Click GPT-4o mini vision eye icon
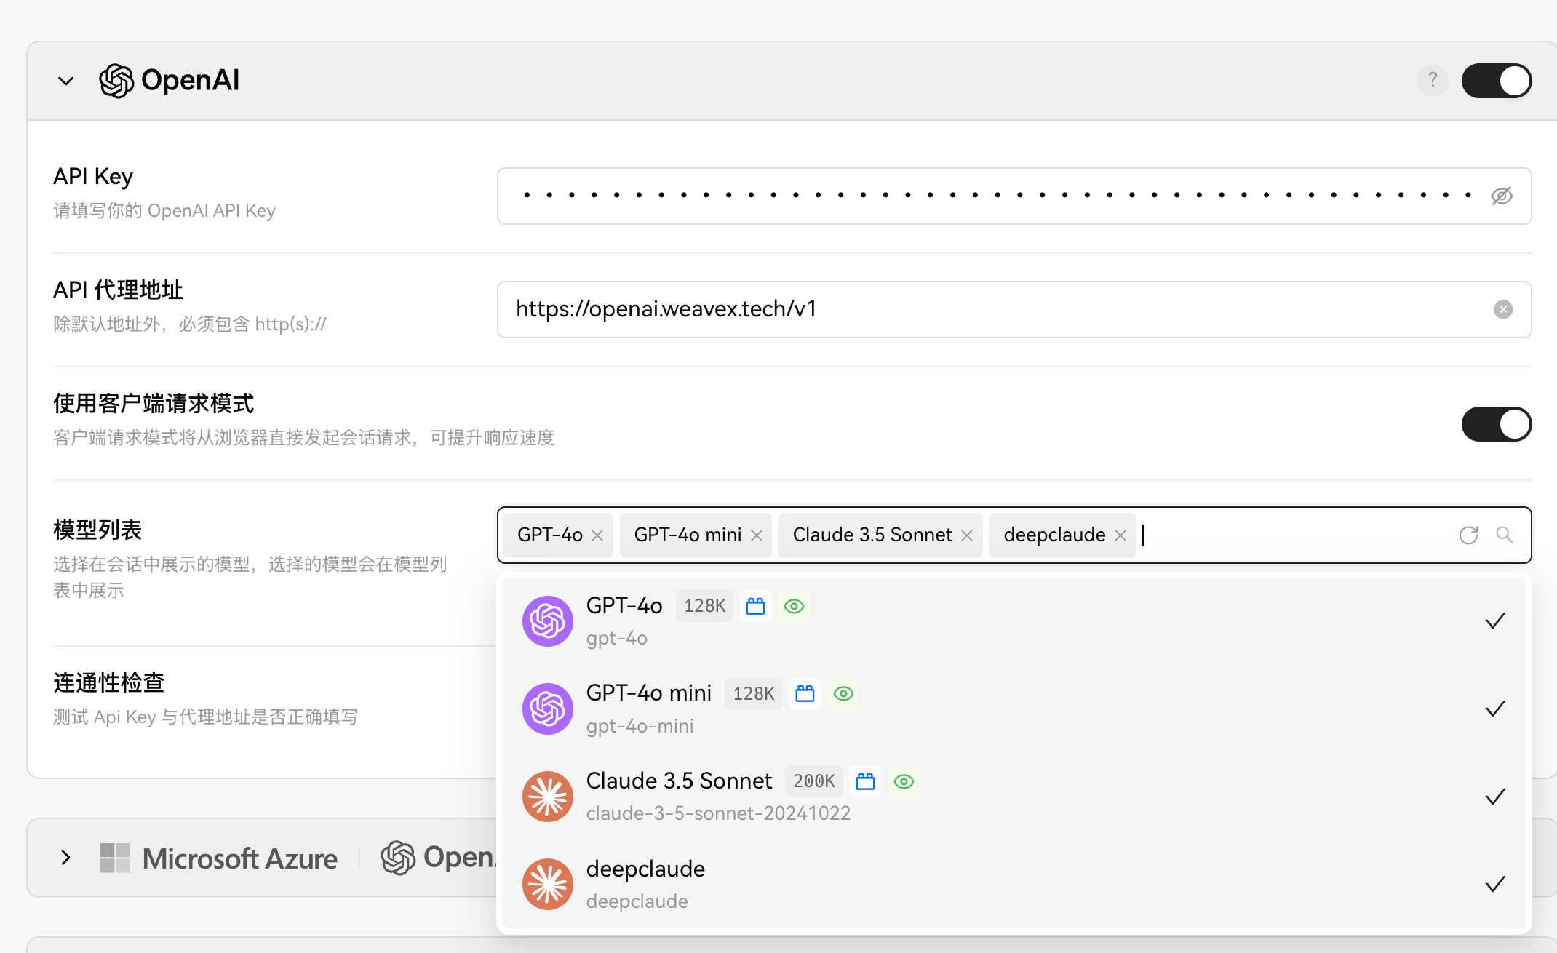Viewport: 1557px width, 953px height. (843, 693)
